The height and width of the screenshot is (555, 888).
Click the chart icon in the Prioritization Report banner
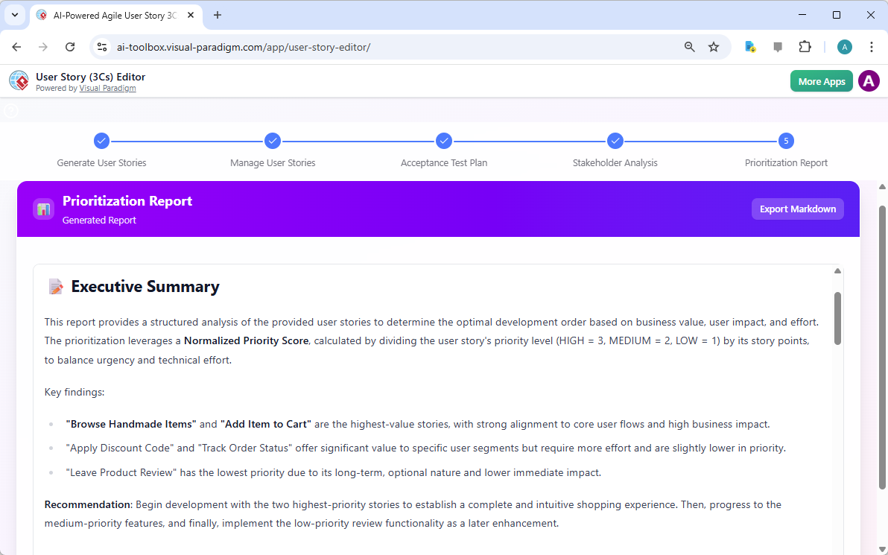click(x=43, y=209)
